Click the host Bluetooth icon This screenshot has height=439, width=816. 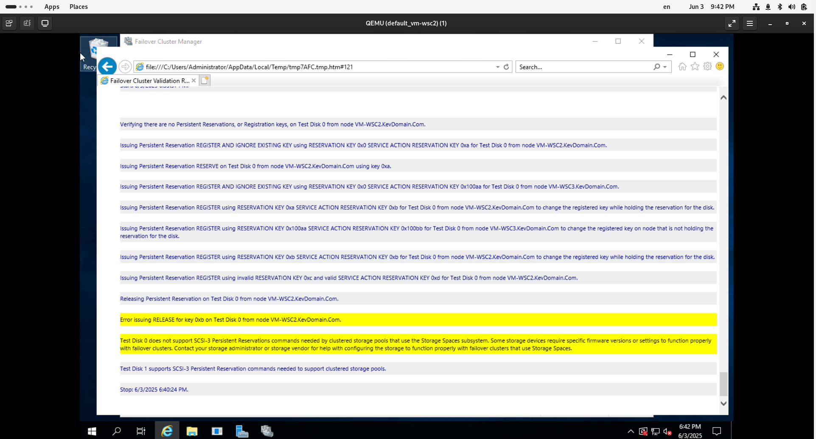tap(780, 7)
